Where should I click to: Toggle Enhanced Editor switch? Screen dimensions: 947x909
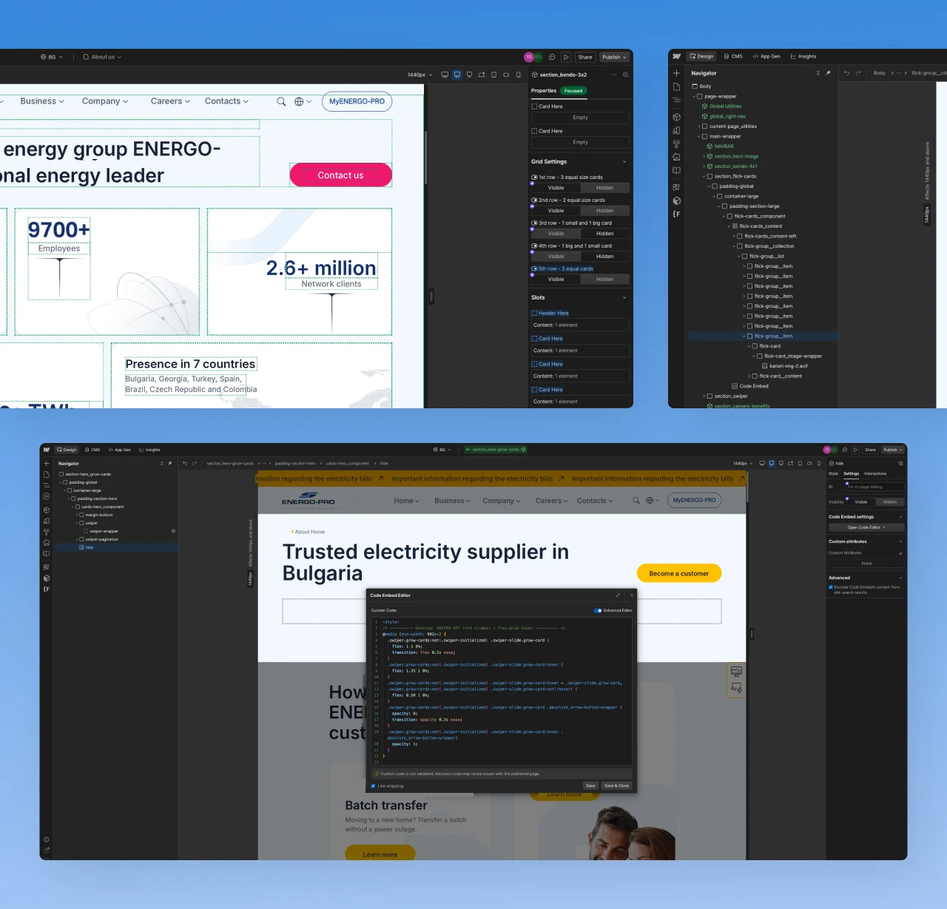click(x=598, y=611)
